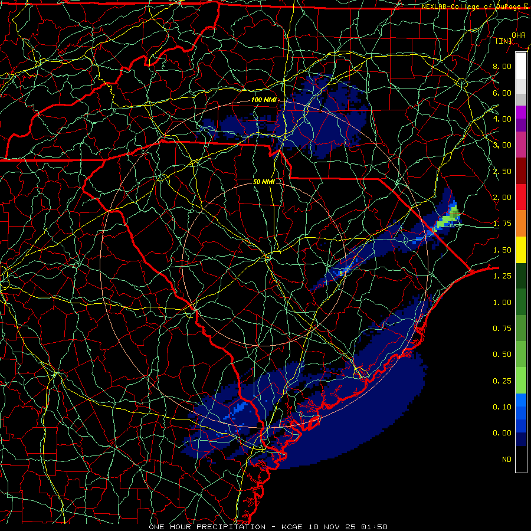531x531 pixels.
Task: Click the 0.10 legend value
Action: [502, 407]
